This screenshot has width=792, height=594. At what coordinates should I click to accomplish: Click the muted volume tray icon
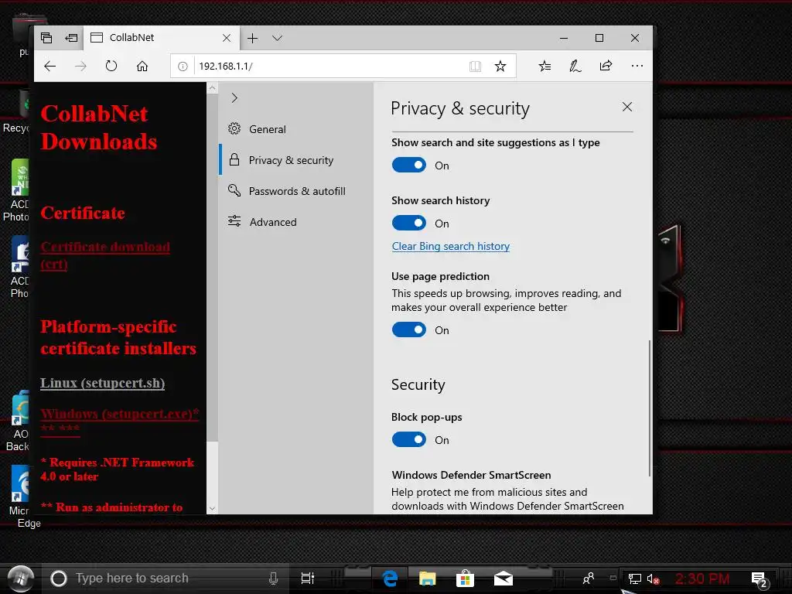[x=653, y=579]
